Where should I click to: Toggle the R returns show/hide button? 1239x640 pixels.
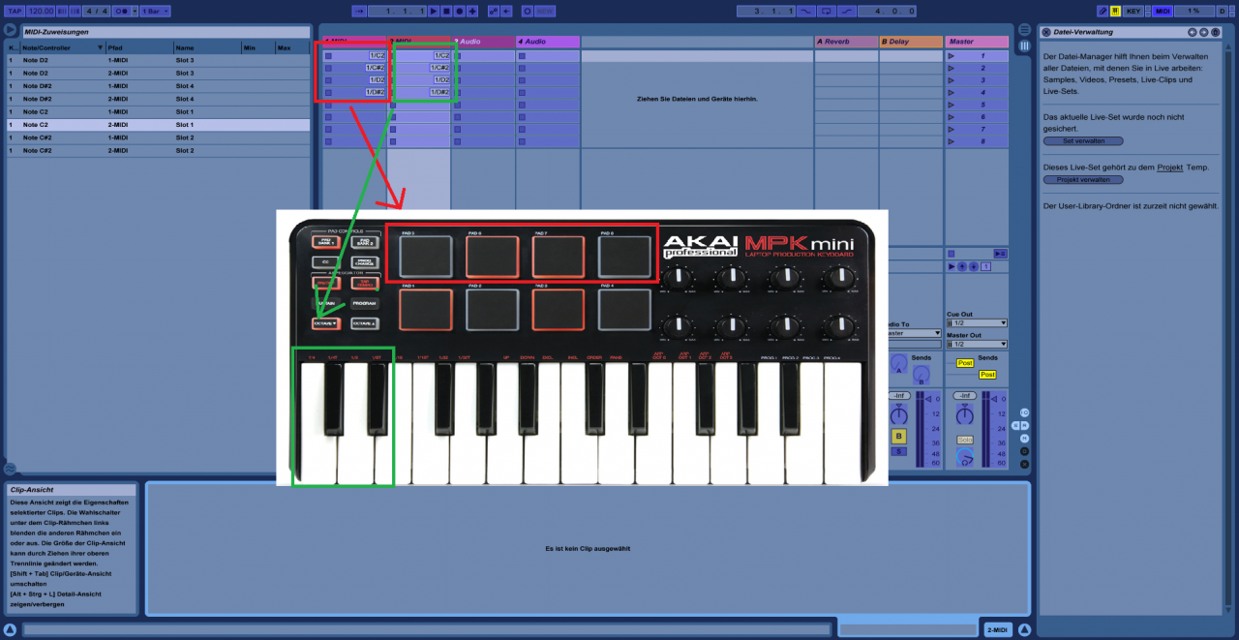1024,425
